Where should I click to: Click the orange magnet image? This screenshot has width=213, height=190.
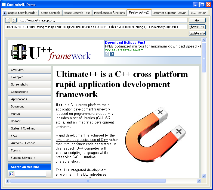click(x=156, y=134)
